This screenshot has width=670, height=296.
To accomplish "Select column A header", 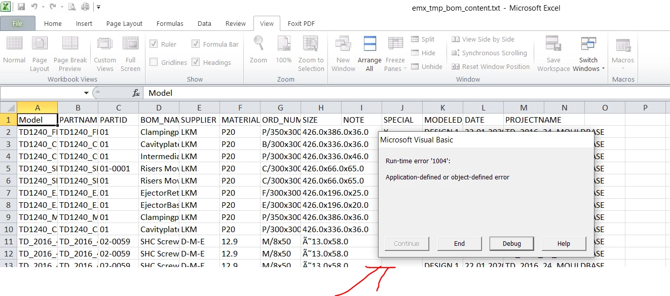I will (x=38, y=107).
